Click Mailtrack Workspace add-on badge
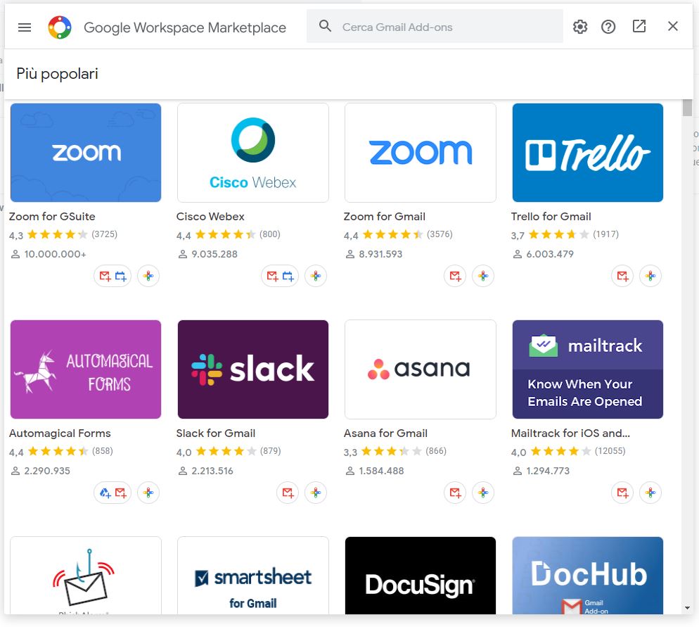The image size is (699, 627). click(650, 493)
